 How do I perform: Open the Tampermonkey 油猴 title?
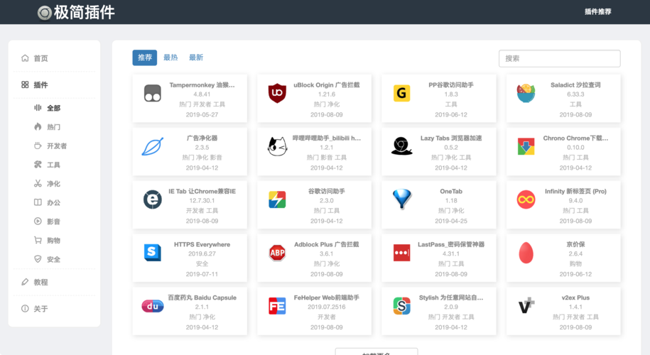202,85
